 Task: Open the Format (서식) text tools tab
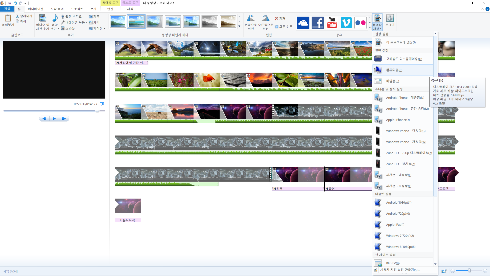pyautogui.click(x=130, y=9)
